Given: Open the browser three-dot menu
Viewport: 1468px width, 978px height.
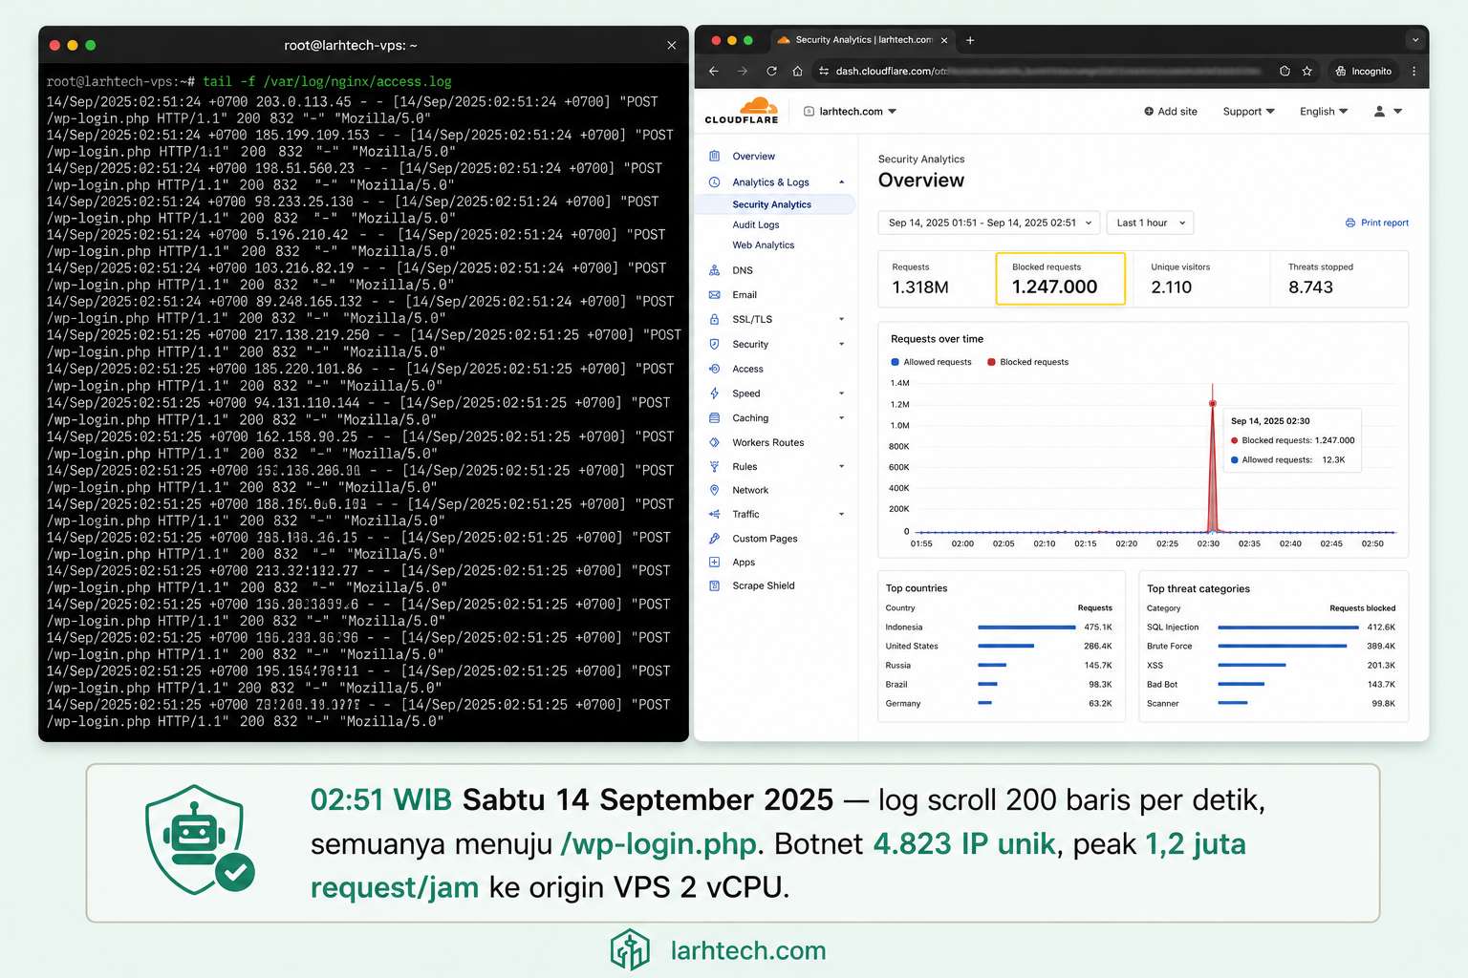Looking at the screenshot, I should pos(1414,71).
